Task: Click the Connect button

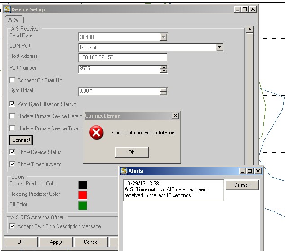Action: coord(21,140)
